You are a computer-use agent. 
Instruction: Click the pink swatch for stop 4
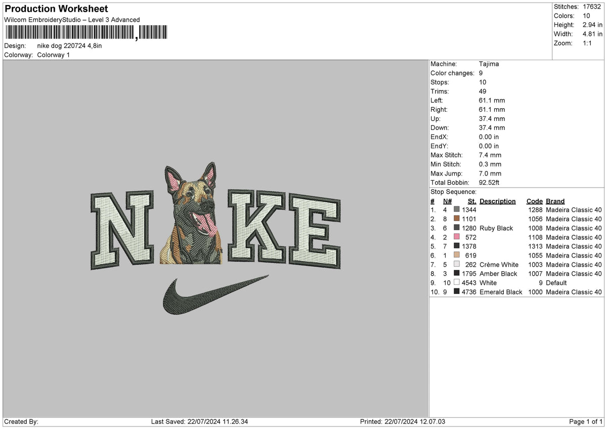[457, 237]
